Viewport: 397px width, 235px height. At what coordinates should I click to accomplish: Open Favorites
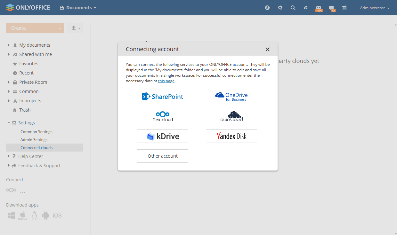[x=28, y=64]
